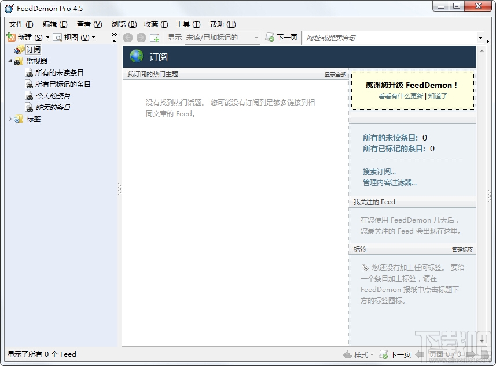The width and height of the screenshot is (496, 366).
Task: Select 今天的条目 watch item
Action: [x=53, y=96]
